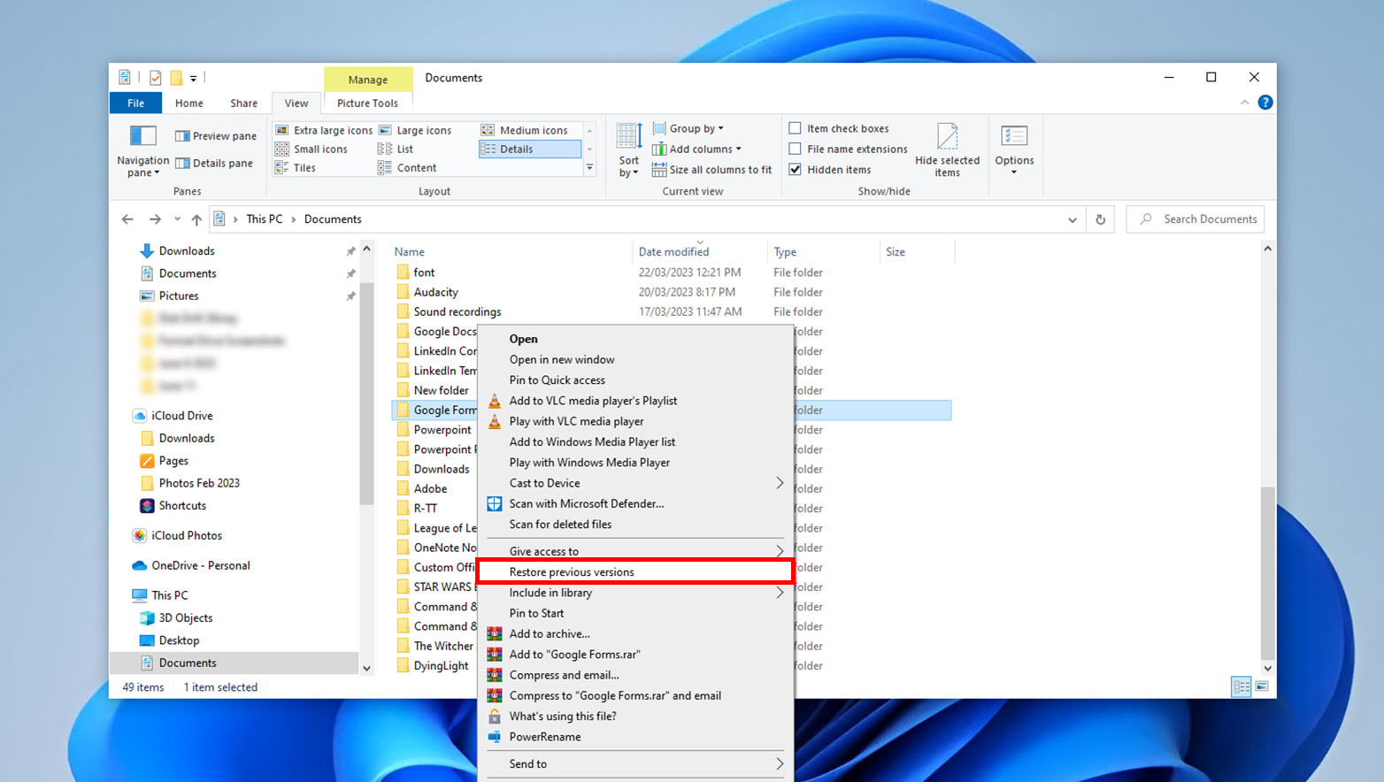
Task: Disable the Hidden items checkbox
Action: pos(795,169)
